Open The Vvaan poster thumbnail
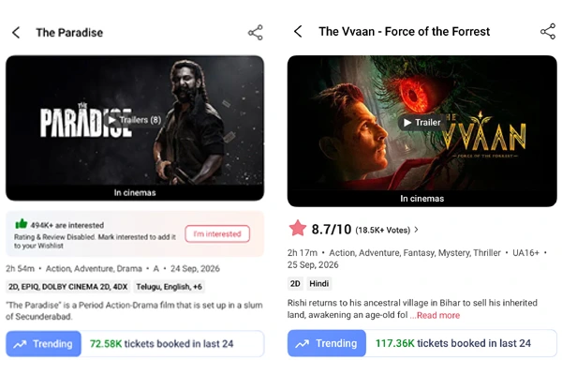 pos(421,131)
